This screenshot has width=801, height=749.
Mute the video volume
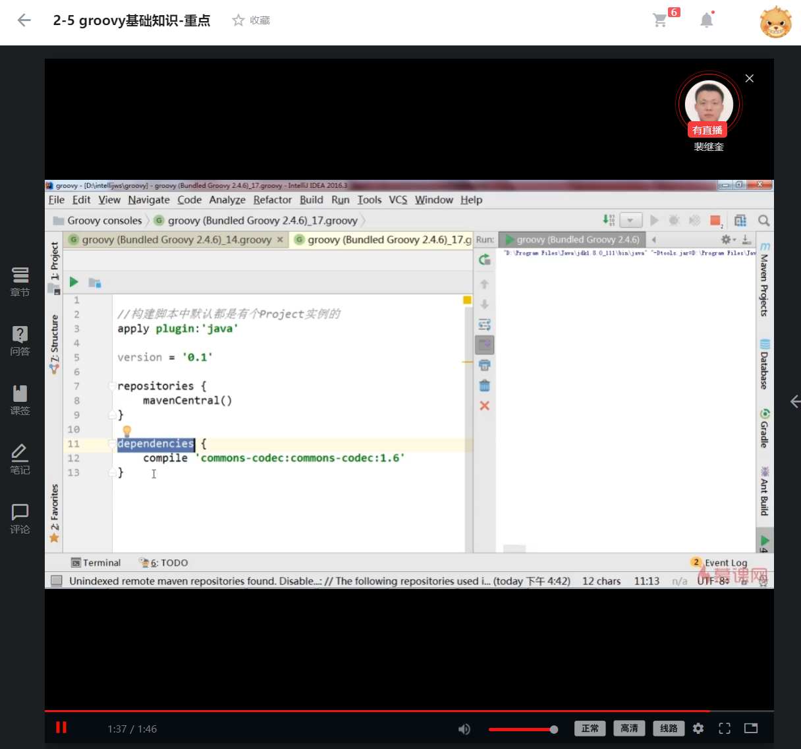464,729
